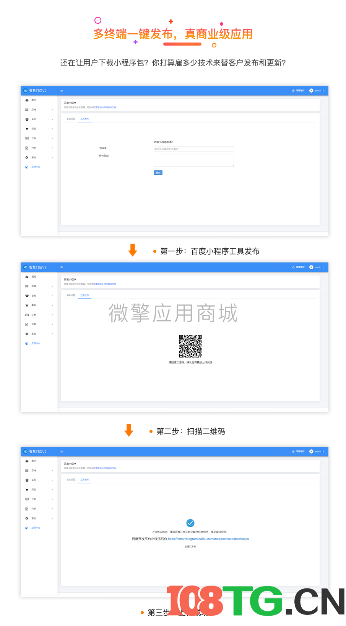Click the 订单 orders icon in the version-form screen
The image size is (346, 626).
(x=27, y=138)
